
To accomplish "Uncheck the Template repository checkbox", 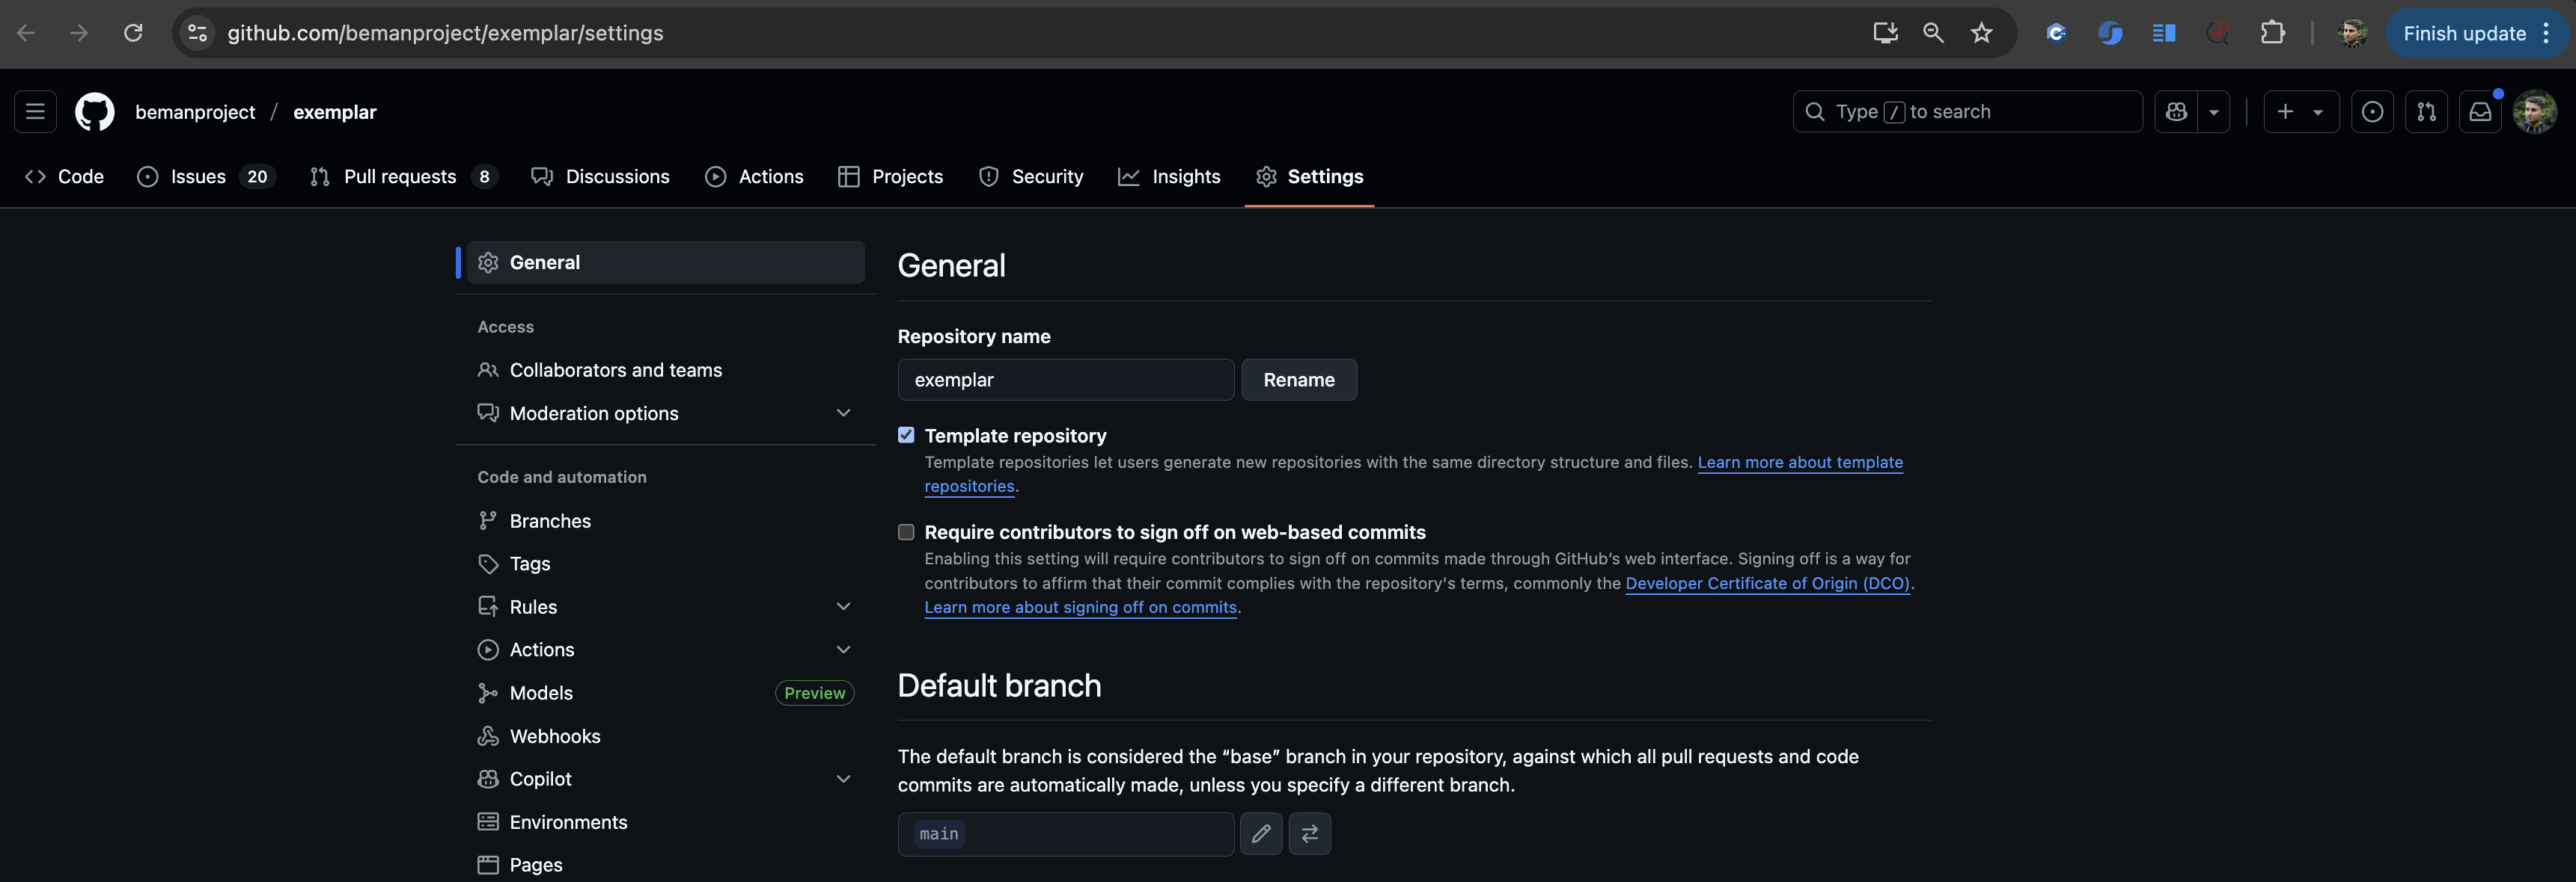I will 906,436.
